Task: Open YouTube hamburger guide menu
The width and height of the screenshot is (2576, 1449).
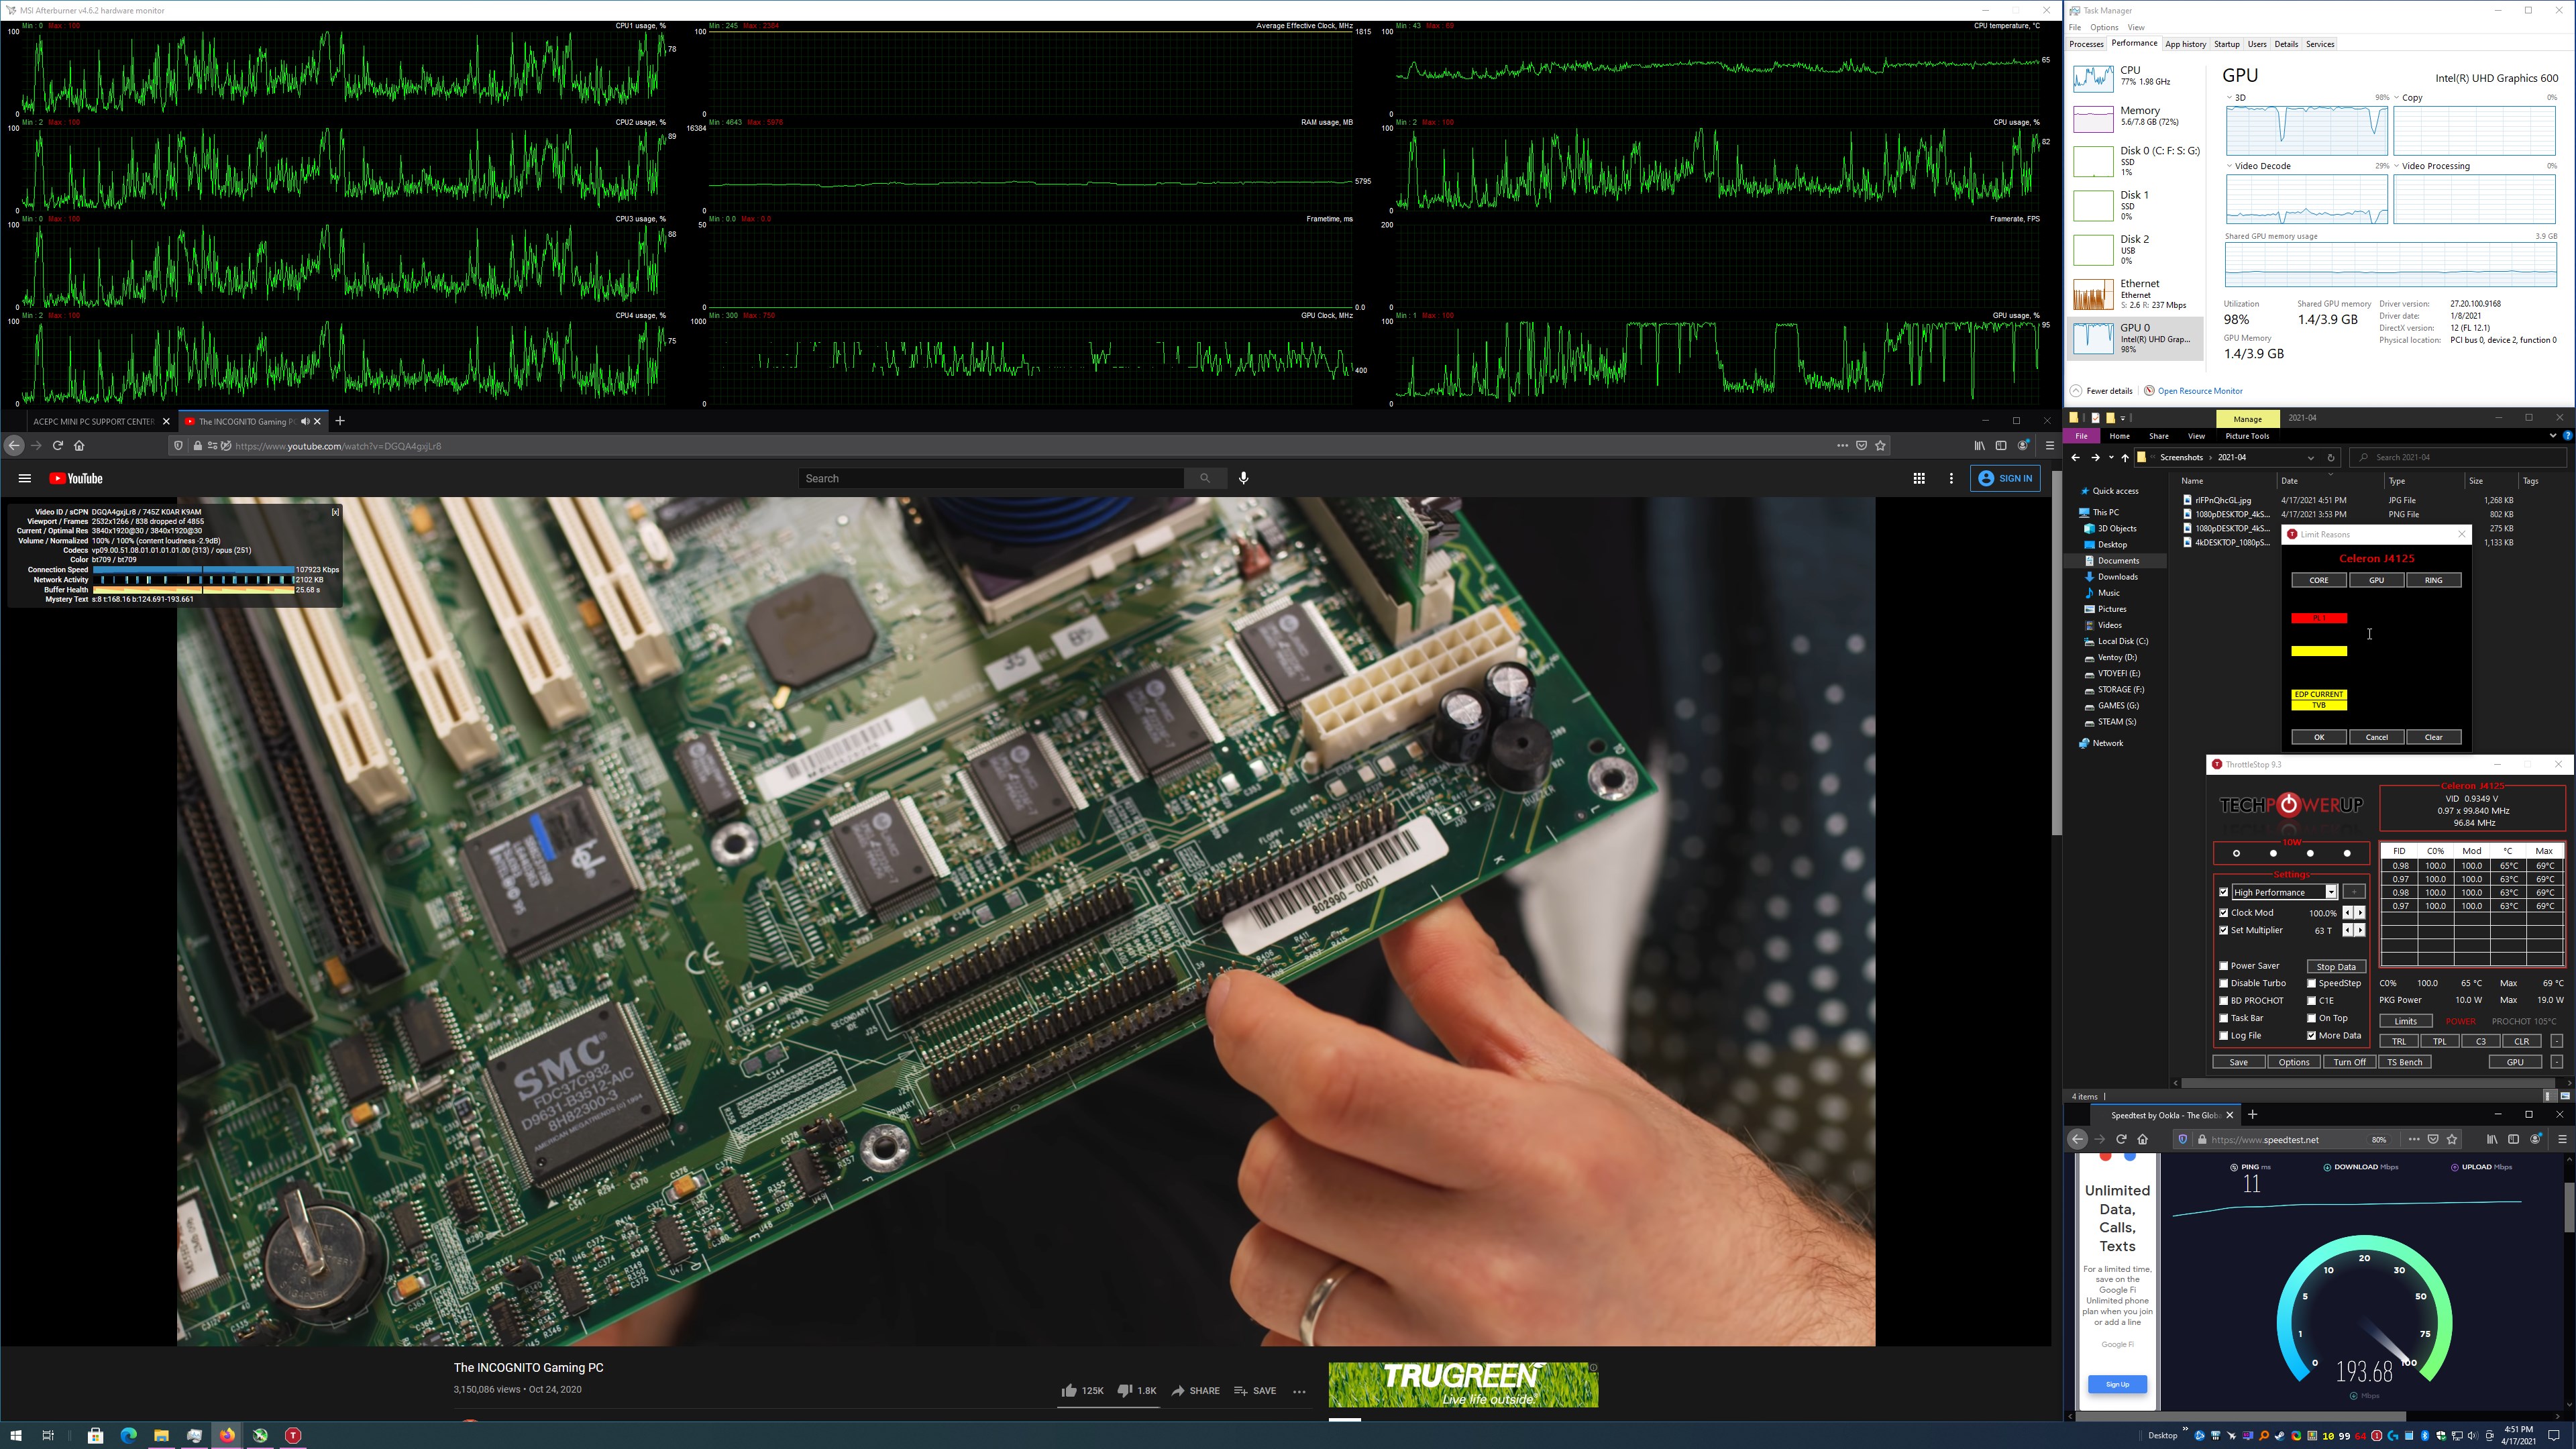Action: (x=24, y=479)
